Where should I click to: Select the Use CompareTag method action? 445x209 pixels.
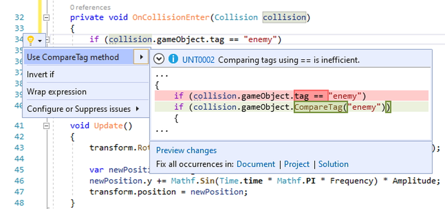click(73, 57)
